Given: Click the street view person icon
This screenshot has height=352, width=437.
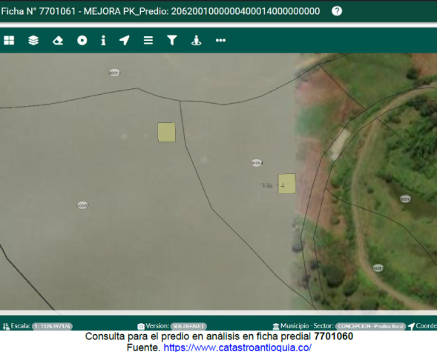Looking at the screenshot, I should 196,40.
